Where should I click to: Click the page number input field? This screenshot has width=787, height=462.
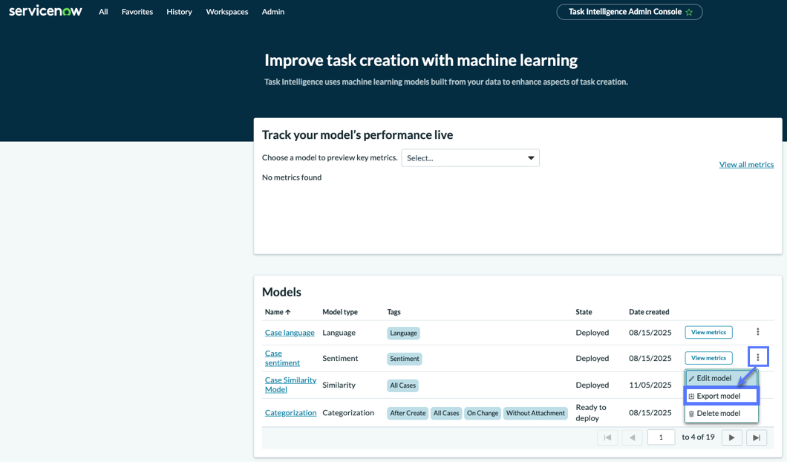pos(661,437)
